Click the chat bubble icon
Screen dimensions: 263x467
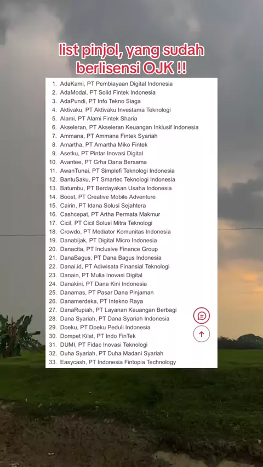(202, 316)
